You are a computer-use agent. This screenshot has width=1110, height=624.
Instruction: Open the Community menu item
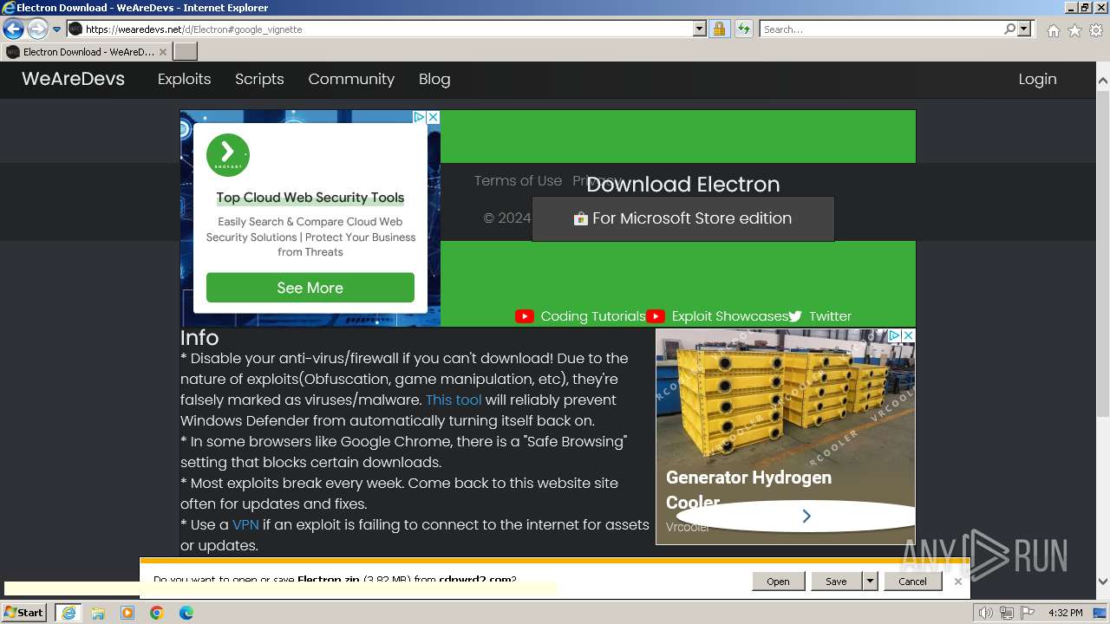click(x=351, y=79)
